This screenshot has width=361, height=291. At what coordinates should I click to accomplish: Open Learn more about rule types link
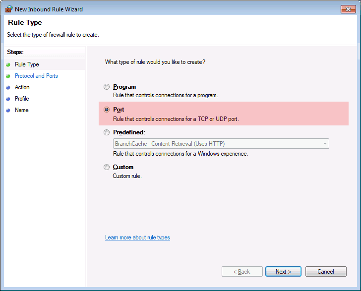pyautogui.click(x=137, y=237)
